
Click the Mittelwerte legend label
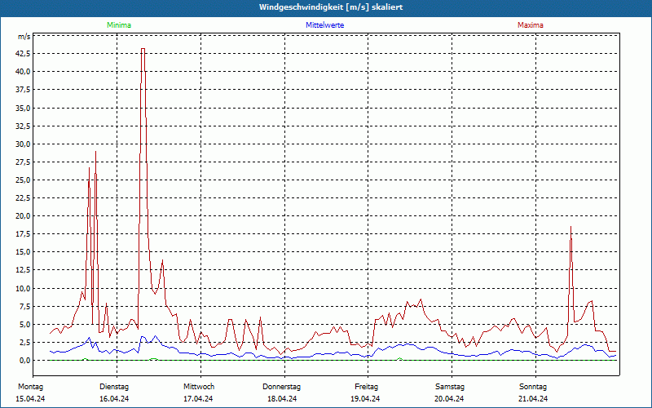(324, 25)
